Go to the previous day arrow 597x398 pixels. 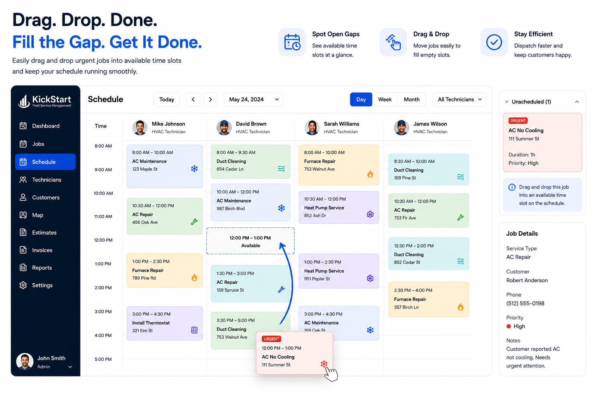193,99
